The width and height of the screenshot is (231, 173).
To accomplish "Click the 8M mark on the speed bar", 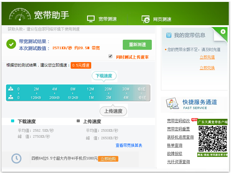I will [x=73, y=89].
